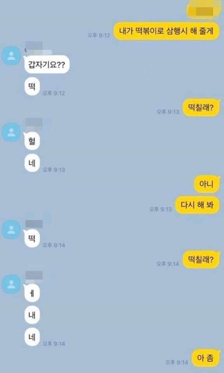Select the 떡 bubble sent at 9:14
Screen dimensions: 224x373
(32, 238)
